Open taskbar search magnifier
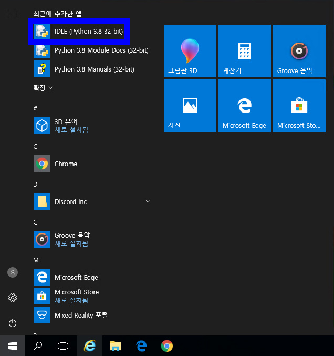This screenshot has width=334, height=356. click(x=38, y=346)
